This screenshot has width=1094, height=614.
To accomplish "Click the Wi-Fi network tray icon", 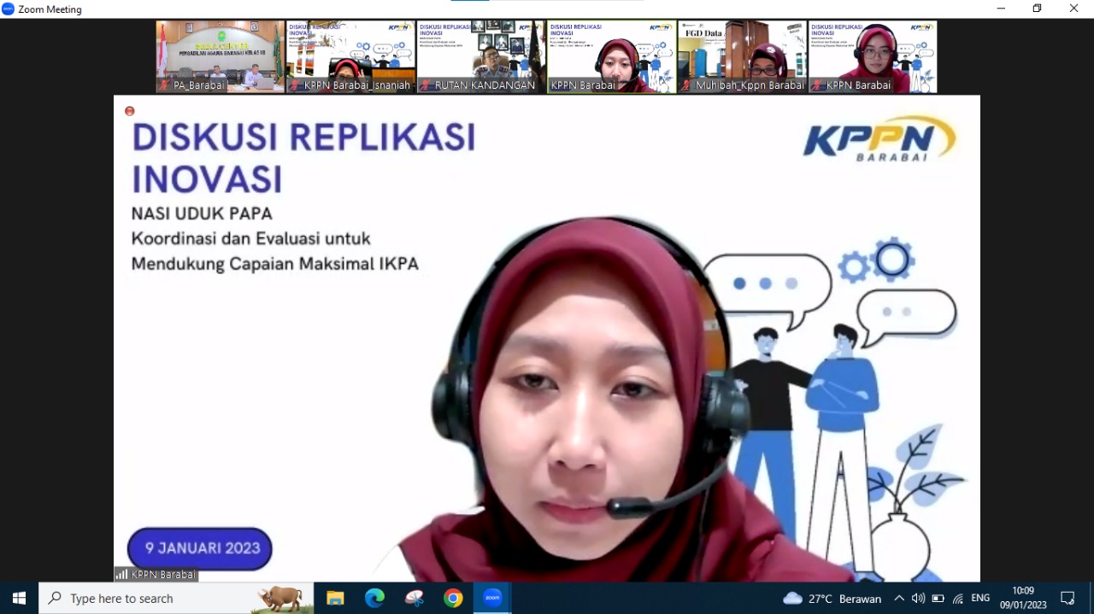I will [958, 599].
